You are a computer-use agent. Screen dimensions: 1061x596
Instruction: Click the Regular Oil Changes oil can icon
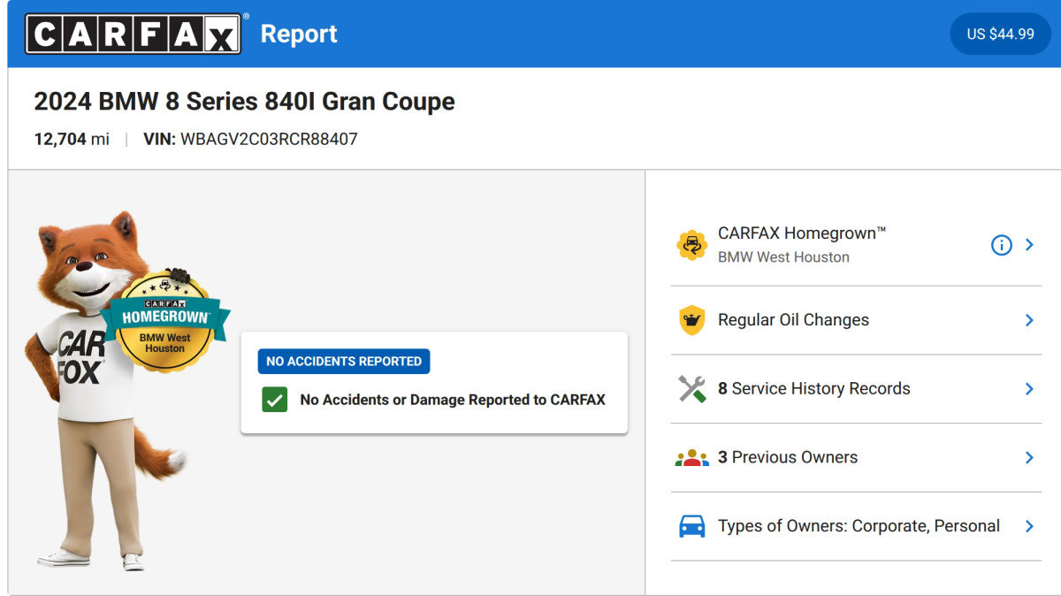click(x=691, y=320)
